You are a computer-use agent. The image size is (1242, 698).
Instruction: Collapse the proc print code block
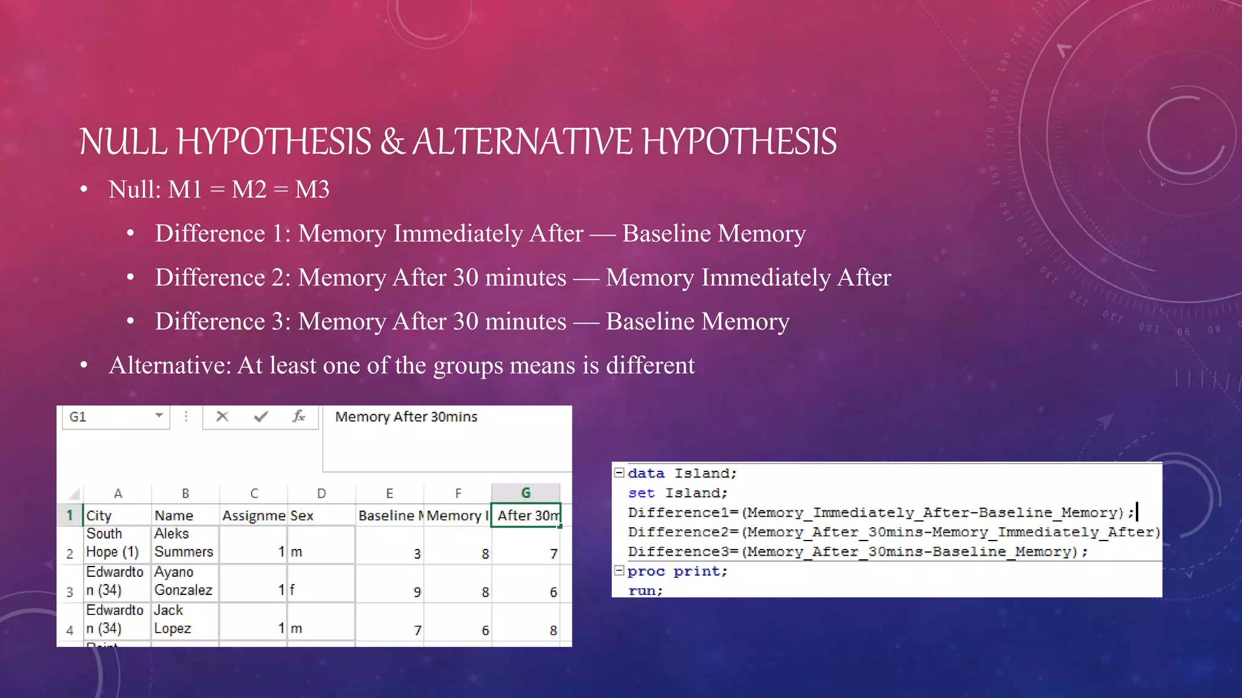click(619, 571)
